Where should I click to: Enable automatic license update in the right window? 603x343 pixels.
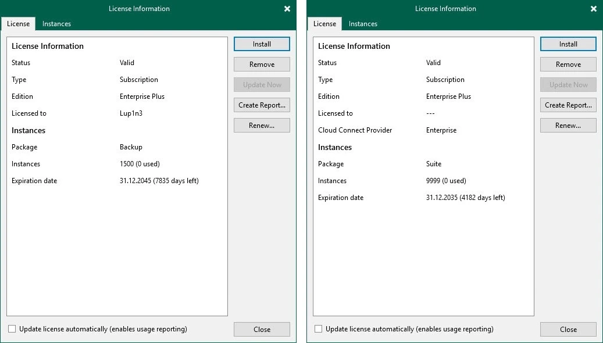(x=319, y=329)
